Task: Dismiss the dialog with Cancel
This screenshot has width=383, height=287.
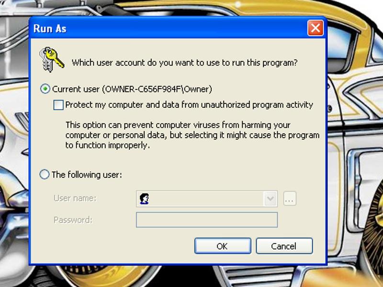Action: [x=284, y=246]
